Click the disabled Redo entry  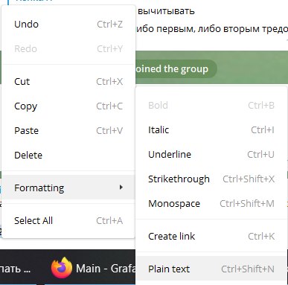pos(68,48)
